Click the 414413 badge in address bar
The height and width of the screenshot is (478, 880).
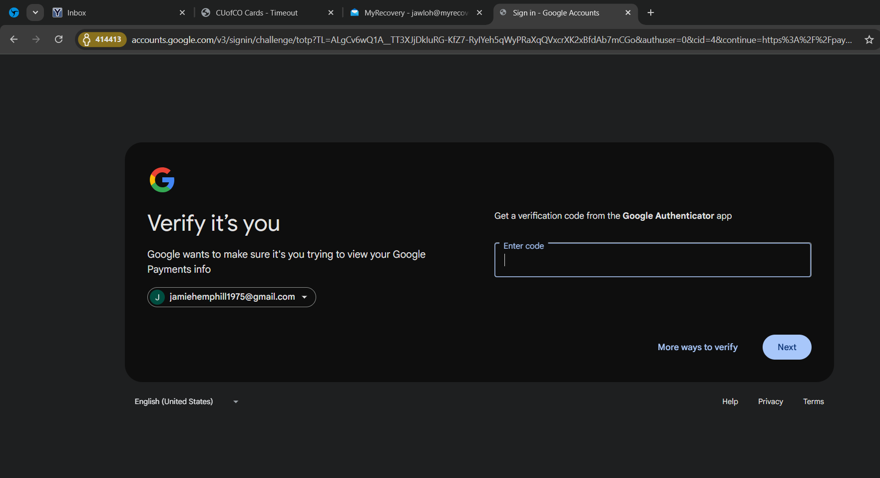[102, 39]
